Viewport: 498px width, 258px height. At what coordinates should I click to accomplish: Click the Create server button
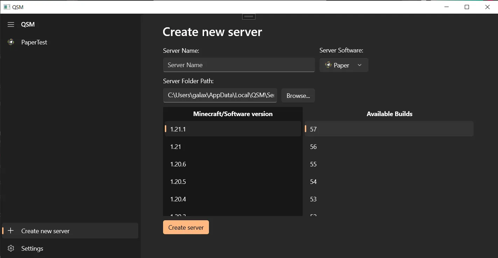click(186, 227)
